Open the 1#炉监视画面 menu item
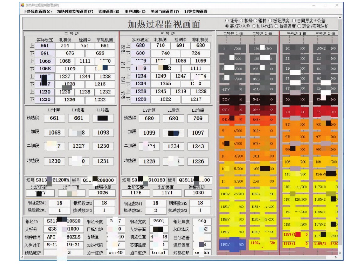 click(196, 12)
